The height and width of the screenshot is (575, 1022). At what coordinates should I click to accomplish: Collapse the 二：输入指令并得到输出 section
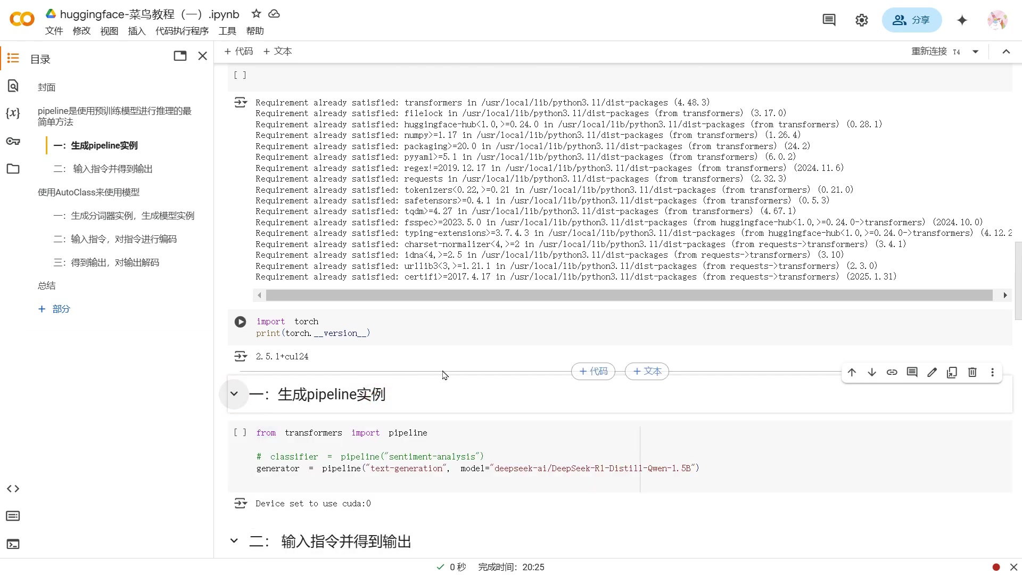coord(234,541)
